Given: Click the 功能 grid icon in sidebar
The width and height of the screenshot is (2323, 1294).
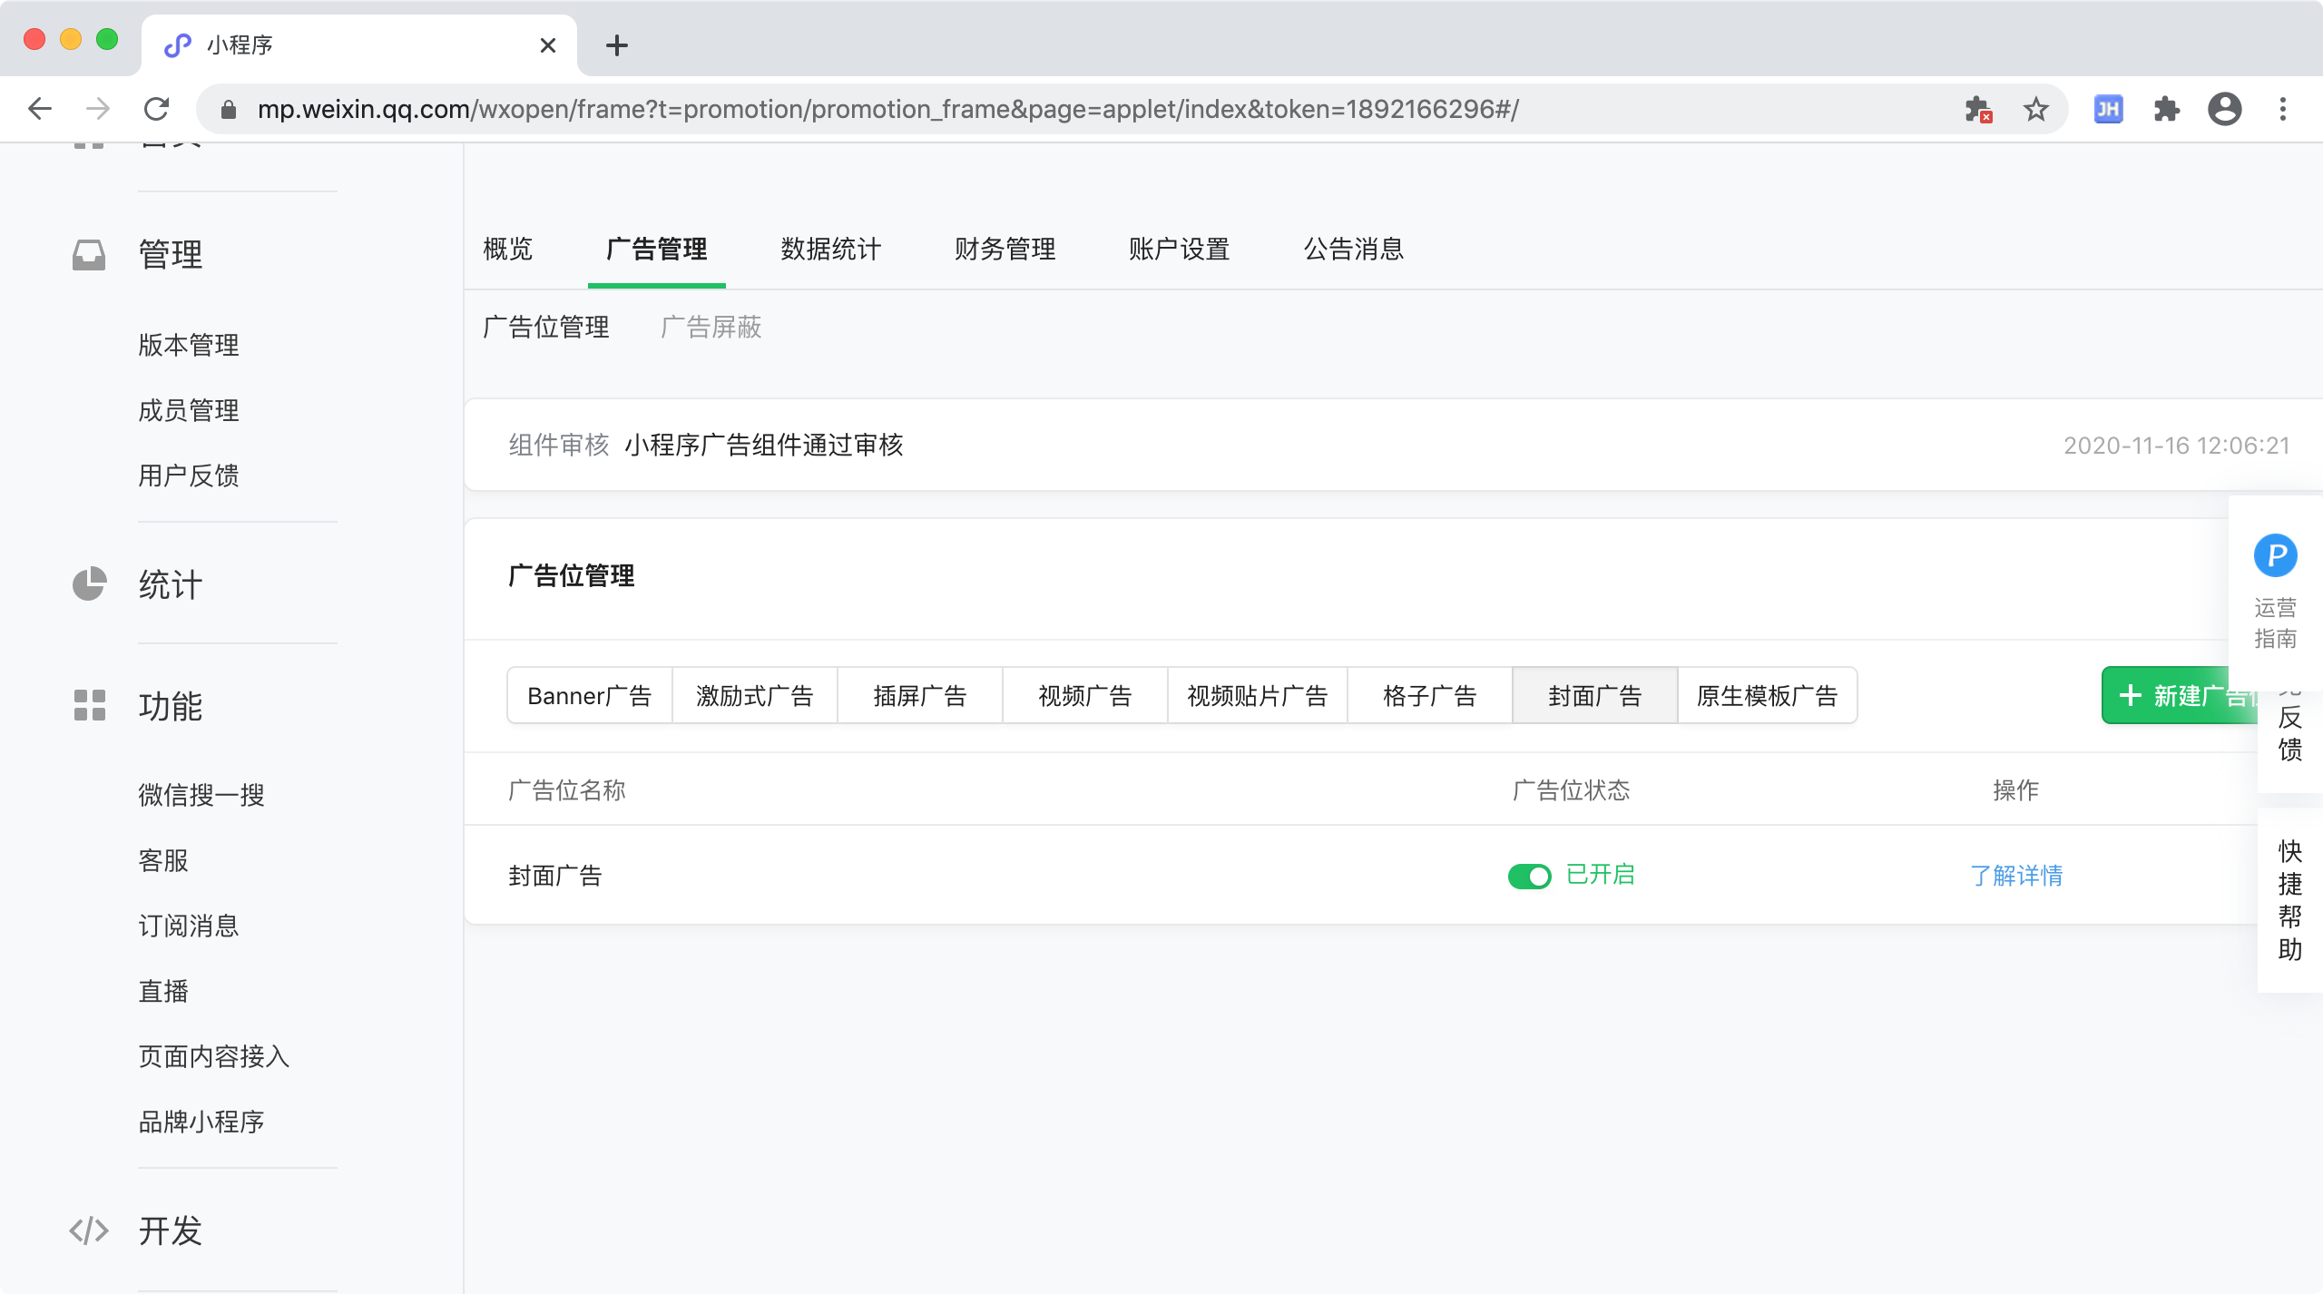Looking at the screenshot, I should (89, 705).
